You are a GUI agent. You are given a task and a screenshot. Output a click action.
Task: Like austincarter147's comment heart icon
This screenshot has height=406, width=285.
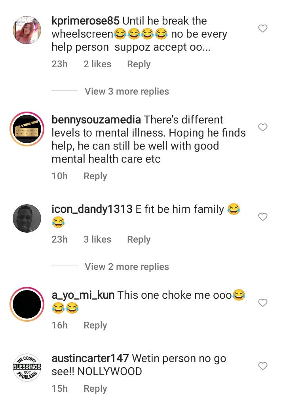tap(262, 366)
